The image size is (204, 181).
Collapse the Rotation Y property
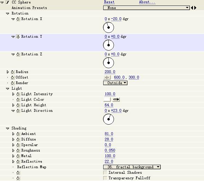click(x=13, y=37)
